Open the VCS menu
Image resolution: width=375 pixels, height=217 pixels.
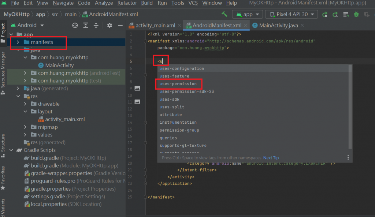[193, 3]
